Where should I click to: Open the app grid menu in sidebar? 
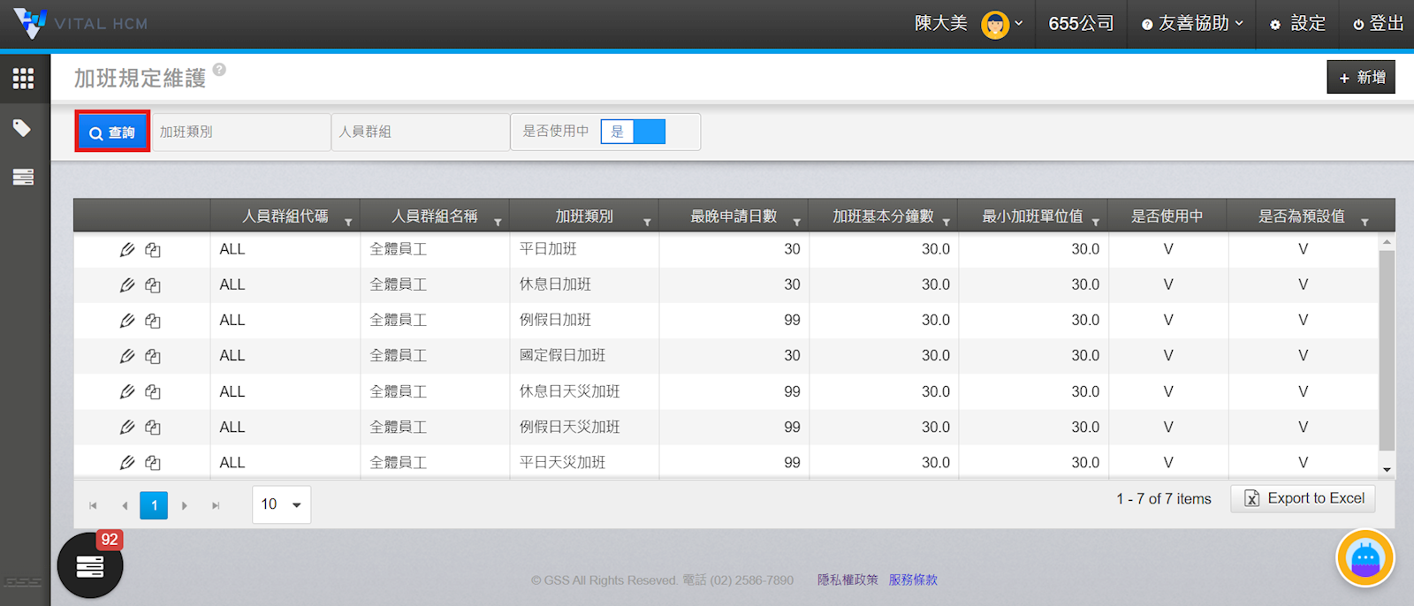24,79
